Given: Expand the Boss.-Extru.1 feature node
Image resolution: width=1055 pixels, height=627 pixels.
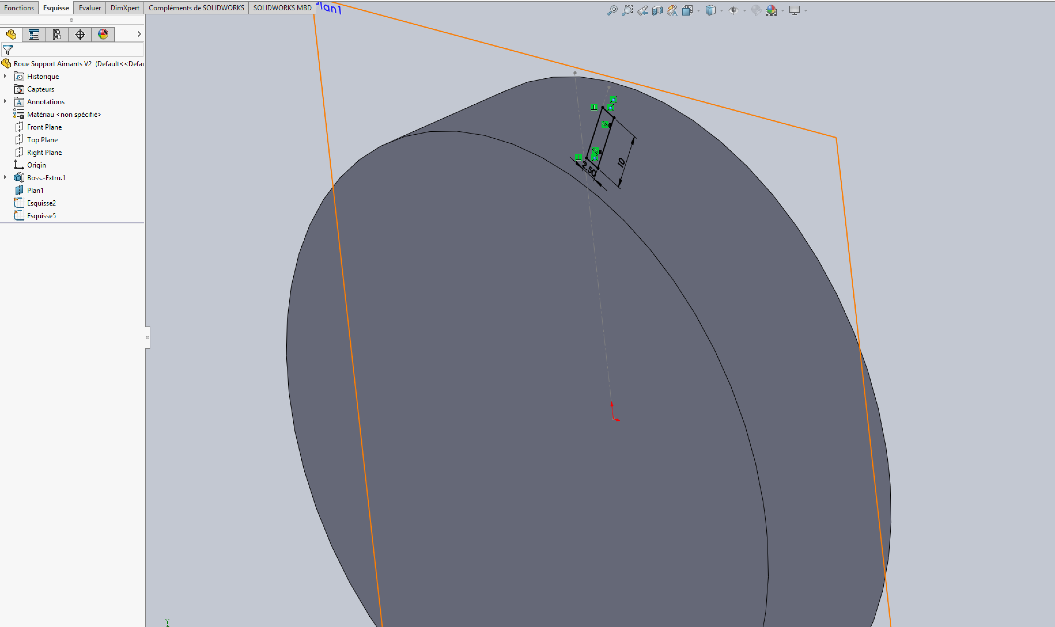Looking at the screenshot, I should [x=5, y=177].
